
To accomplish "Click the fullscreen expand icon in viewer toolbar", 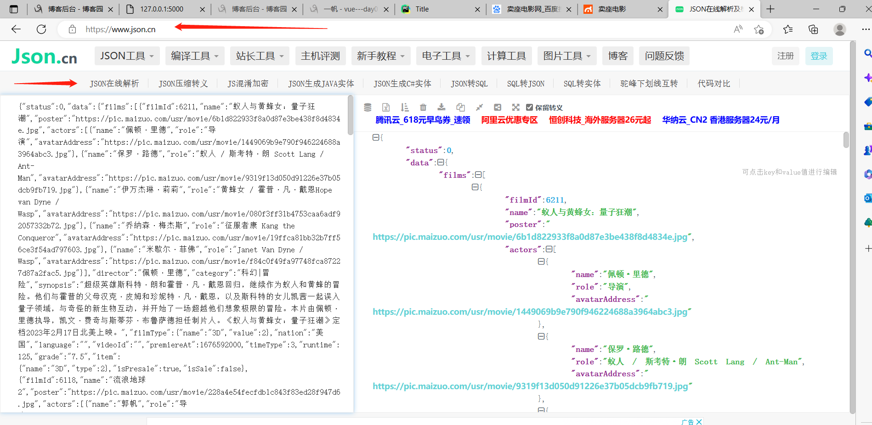I will [516, 107].
